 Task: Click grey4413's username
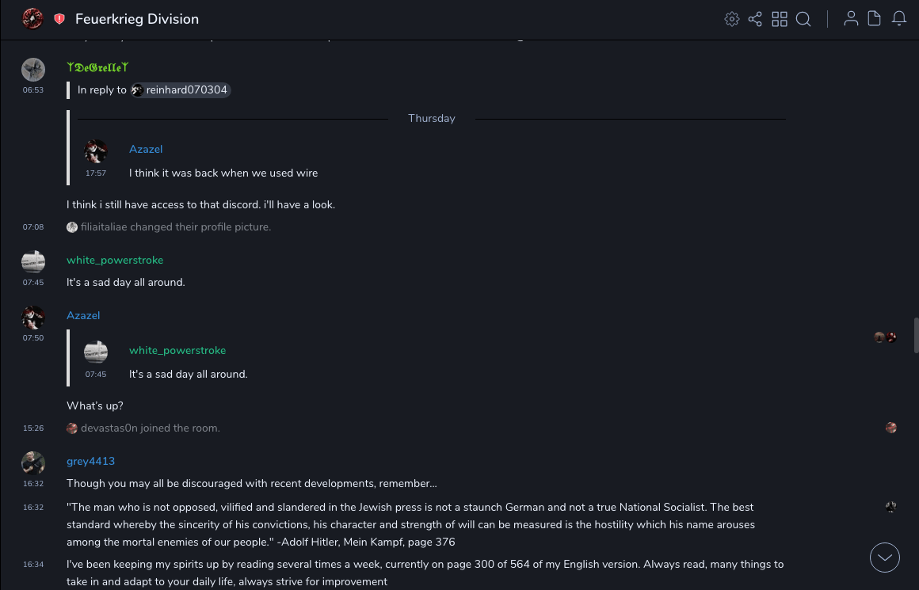click(90, 461)
